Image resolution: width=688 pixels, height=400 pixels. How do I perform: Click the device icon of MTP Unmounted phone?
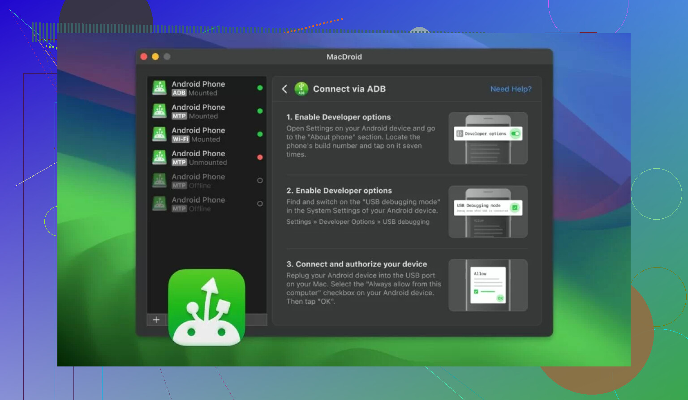159,157
